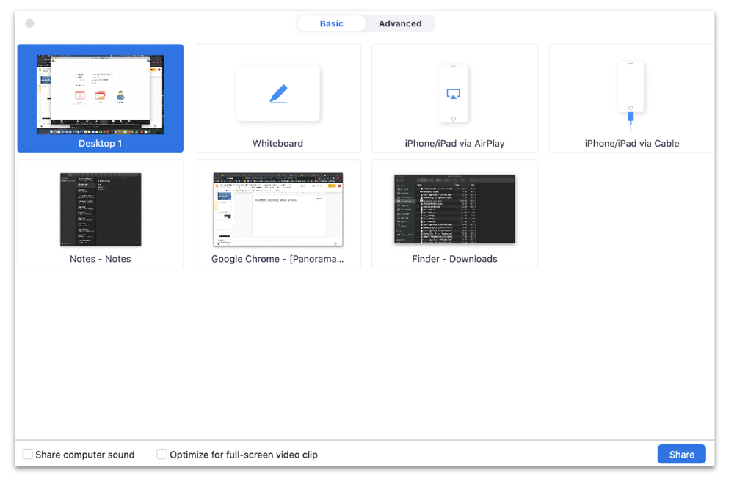
Task: Click the blue Share button
Action: 681,454
